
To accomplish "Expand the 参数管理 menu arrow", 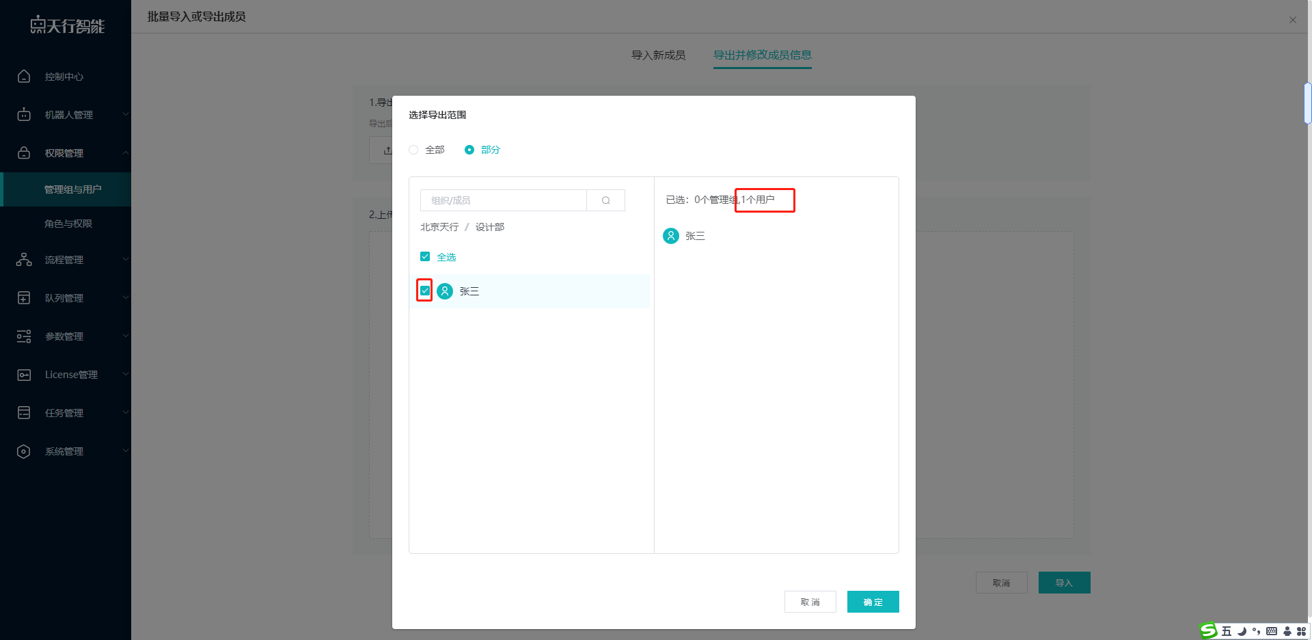I will tap(125, 336).
